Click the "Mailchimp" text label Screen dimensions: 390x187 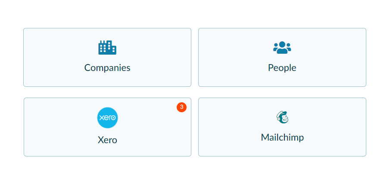pyautogui.click(x=282, y=138)
